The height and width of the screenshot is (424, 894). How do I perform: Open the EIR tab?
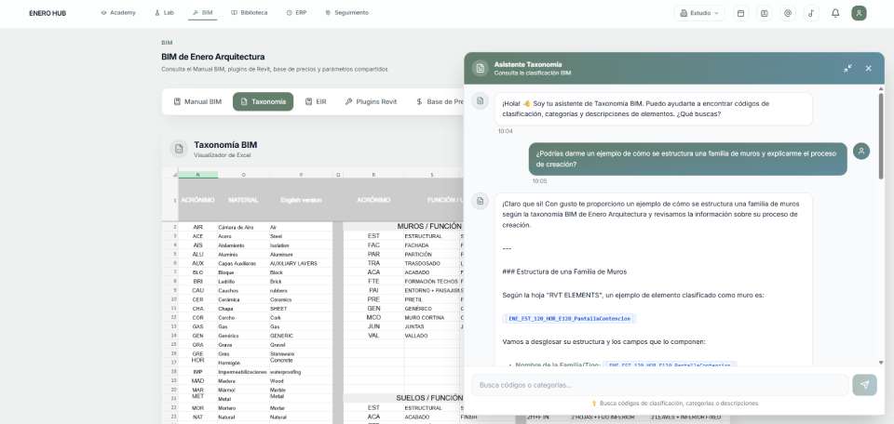pyautogui.click(x=316, y=101)
